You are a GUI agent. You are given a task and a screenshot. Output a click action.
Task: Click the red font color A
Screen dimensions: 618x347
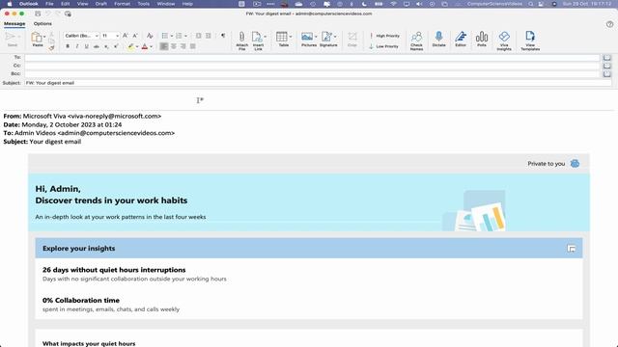coord(145,46)
